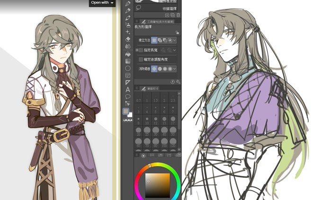This screenshot has height=200, width=322.
Task: Open the 'Open with' dropdown
Action: [x=102, y=3]
